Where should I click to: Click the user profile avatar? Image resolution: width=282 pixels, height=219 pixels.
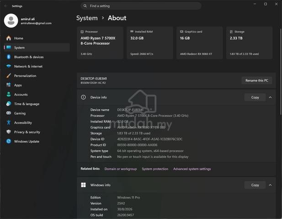pos(11,21)
